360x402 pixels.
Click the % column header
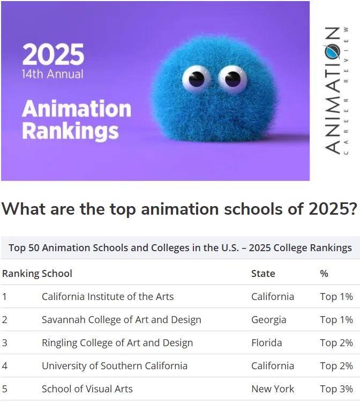[324, 273]
